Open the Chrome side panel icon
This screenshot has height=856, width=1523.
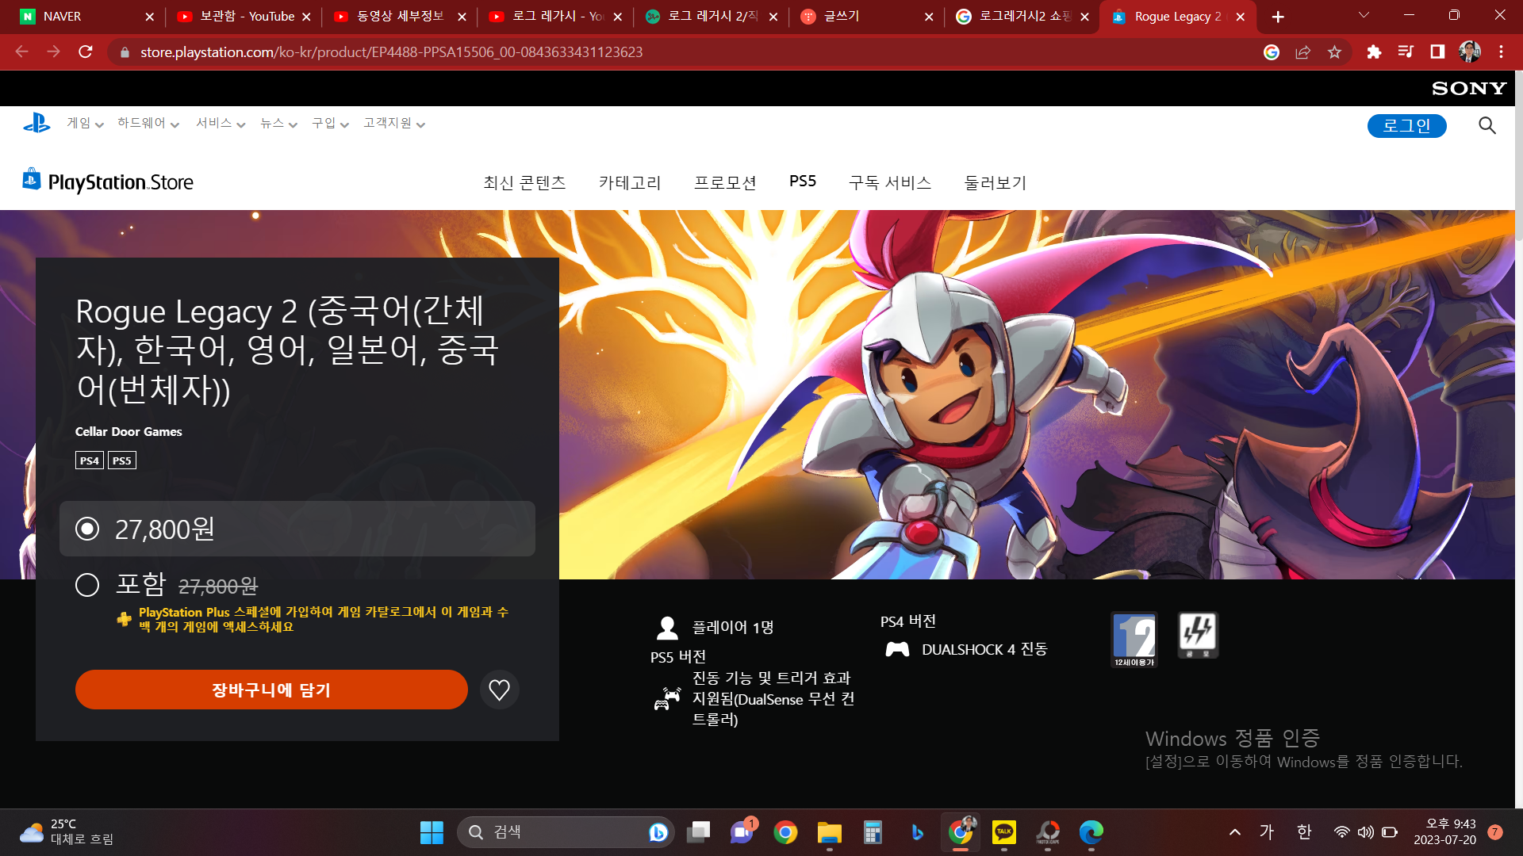pos(1437,52)
